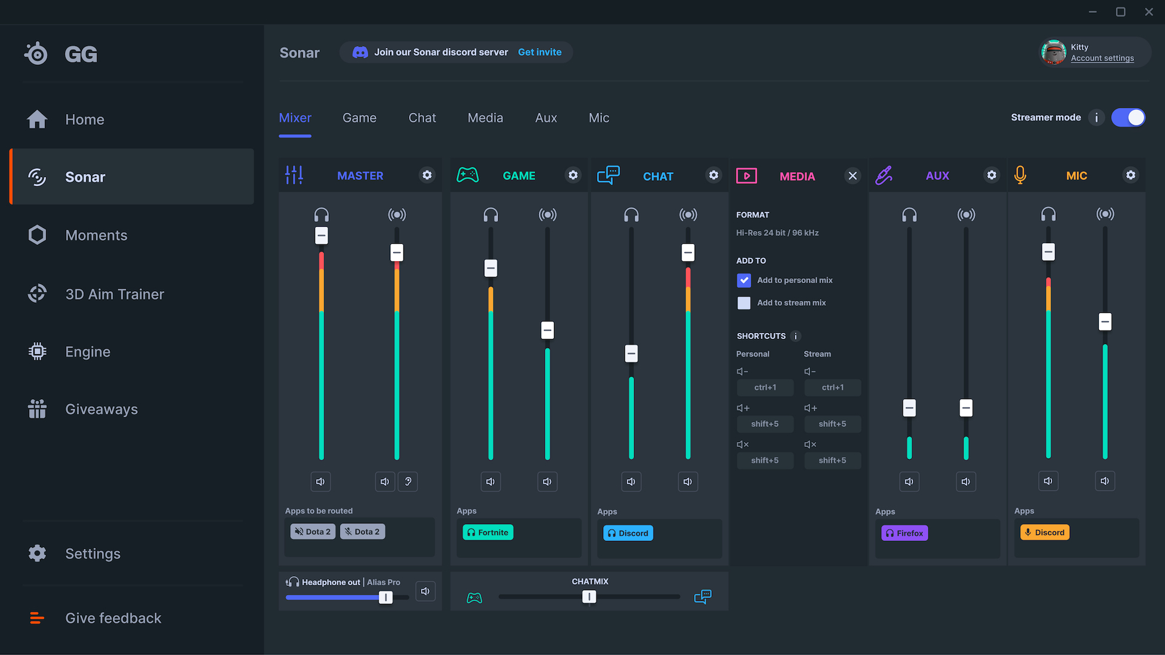
Task: Close the Media settings panel
Action: [853, 176]
